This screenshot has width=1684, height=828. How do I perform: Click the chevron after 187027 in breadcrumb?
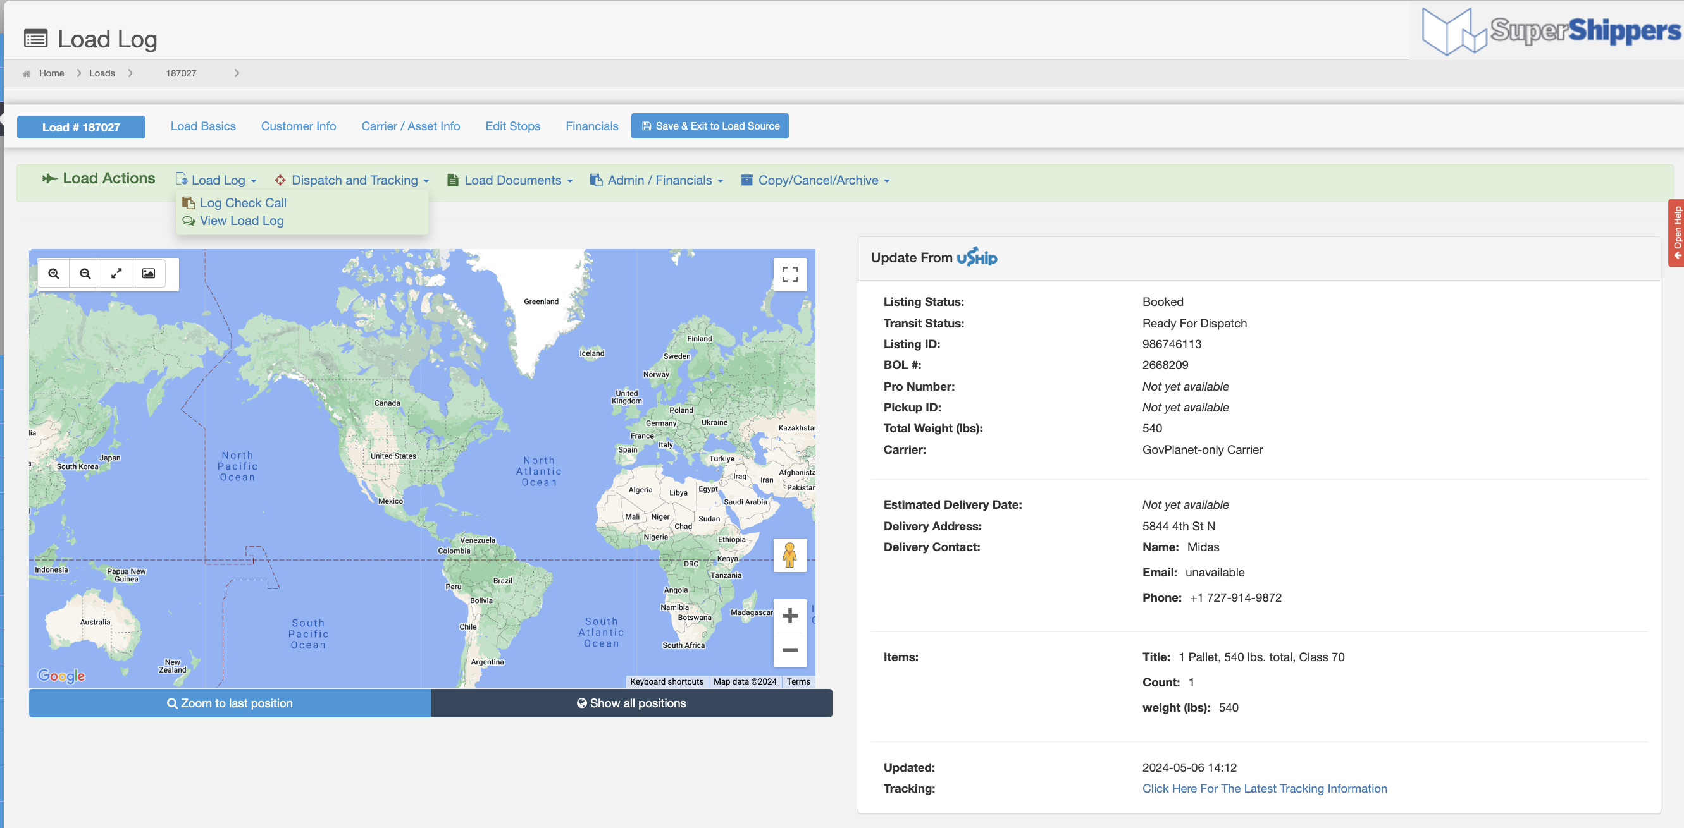[x=237, y=73]
